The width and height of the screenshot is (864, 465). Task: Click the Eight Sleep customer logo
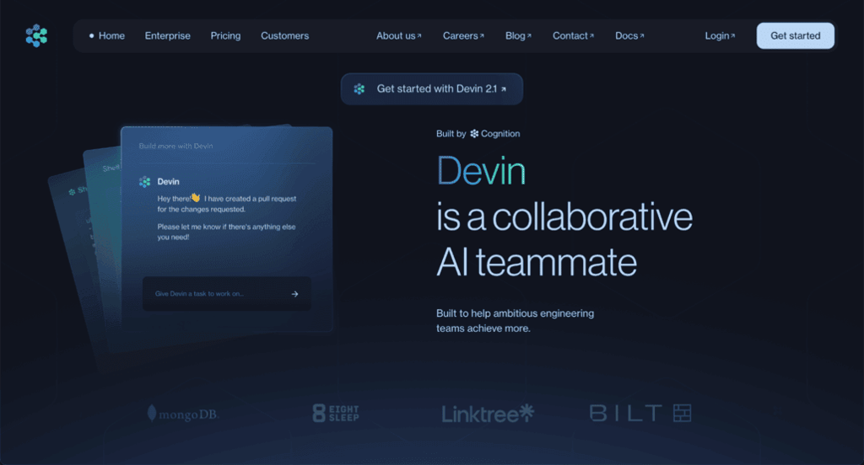[x=336, y=414]
